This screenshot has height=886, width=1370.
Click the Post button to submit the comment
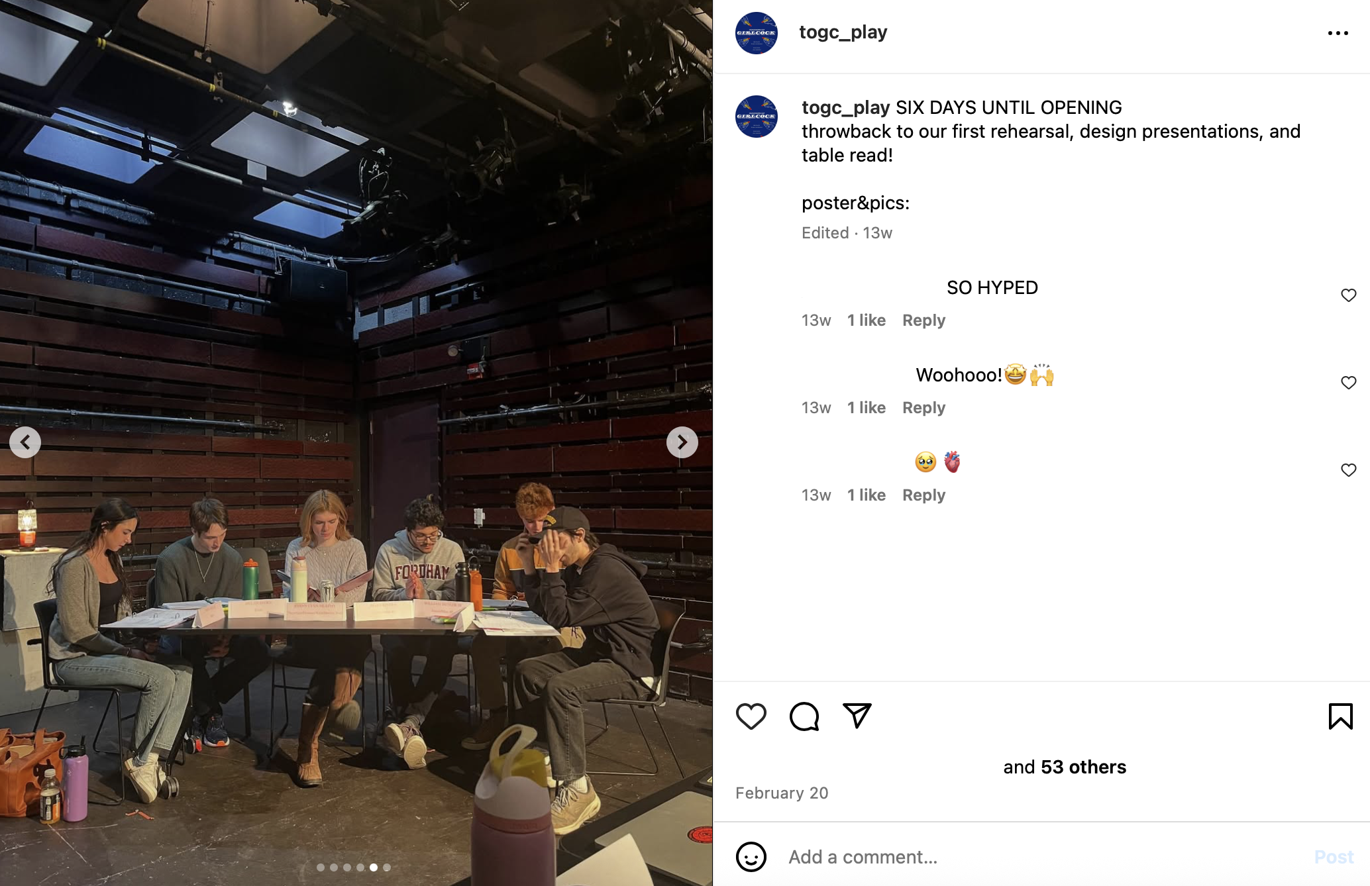click(x=1334, y=857)
